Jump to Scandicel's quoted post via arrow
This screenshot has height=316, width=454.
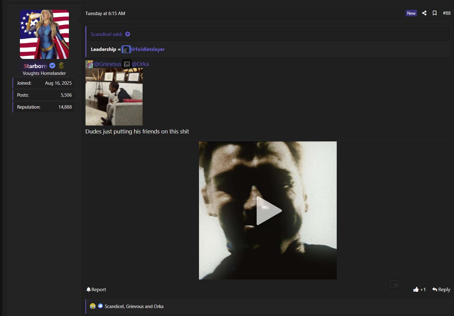click(x=128, y=34)
